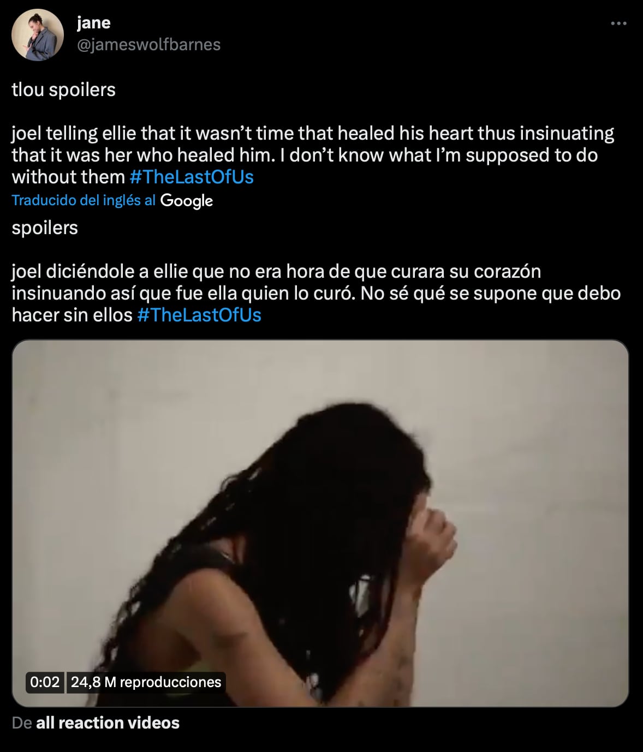This screenshot has height=752, width=643.
Task: Click the 'De' label under the video
Action: click(22, 723)
